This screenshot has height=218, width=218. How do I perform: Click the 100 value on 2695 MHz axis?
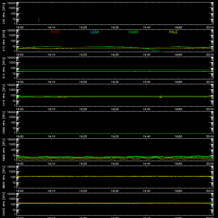click(13, 122)
